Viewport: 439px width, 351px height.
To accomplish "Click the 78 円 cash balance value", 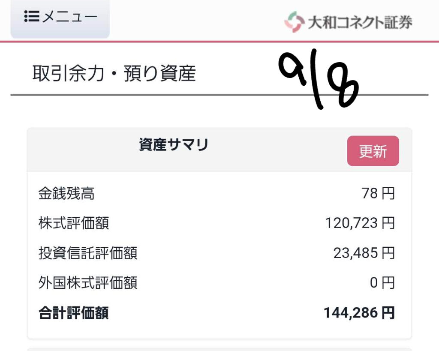I will [378, 193].
